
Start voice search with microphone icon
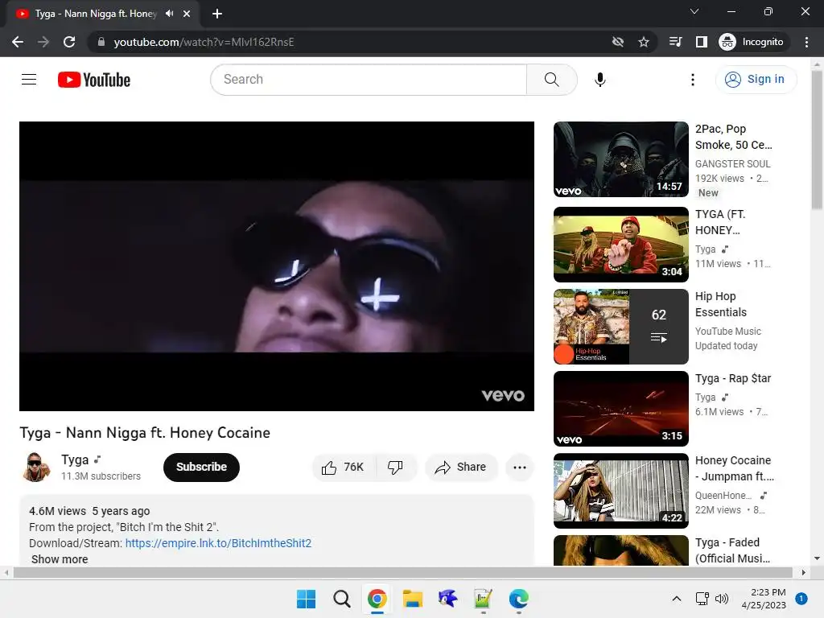[x=600, y=80]
